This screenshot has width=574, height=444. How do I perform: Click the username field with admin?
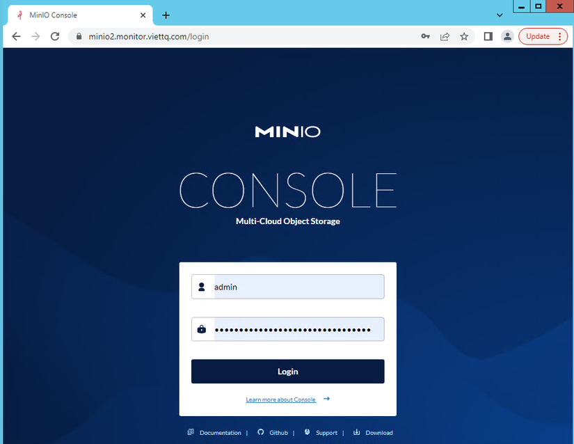288,287
